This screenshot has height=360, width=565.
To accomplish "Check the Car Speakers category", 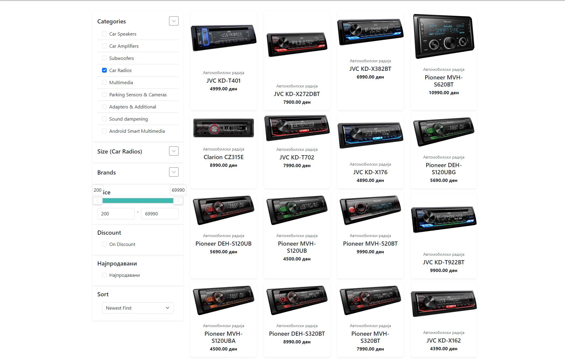I will tap(104, 34).
